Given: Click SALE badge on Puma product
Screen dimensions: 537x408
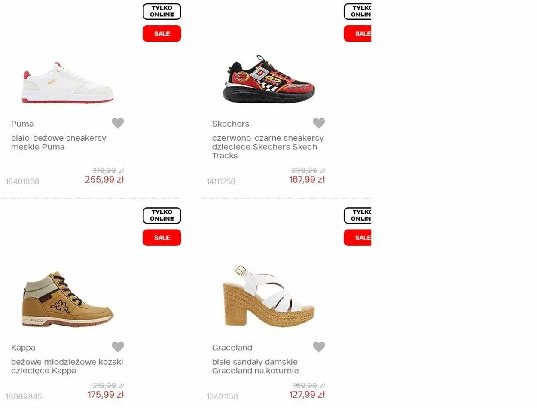Looking at the screenshot, I should 162,33.
